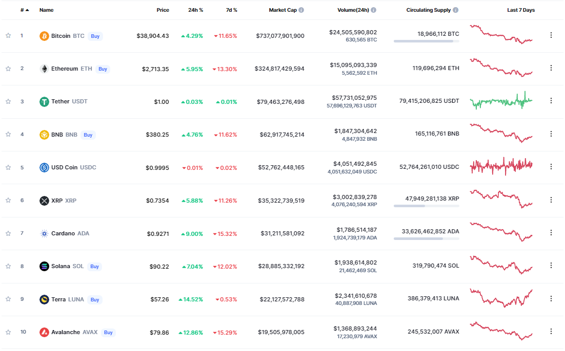
Task: Click the Buy button next to BNB
Action: (88, 135)
